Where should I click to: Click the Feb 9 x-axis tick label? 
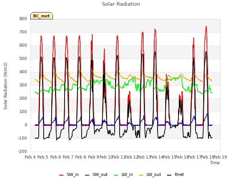click(x=93, y=157)
